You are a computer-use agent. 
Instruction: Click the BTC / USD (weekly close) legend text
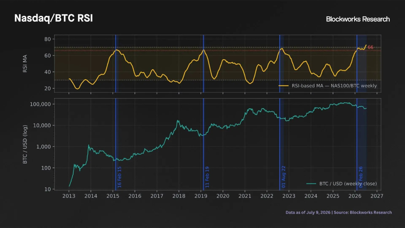(348, 184)
